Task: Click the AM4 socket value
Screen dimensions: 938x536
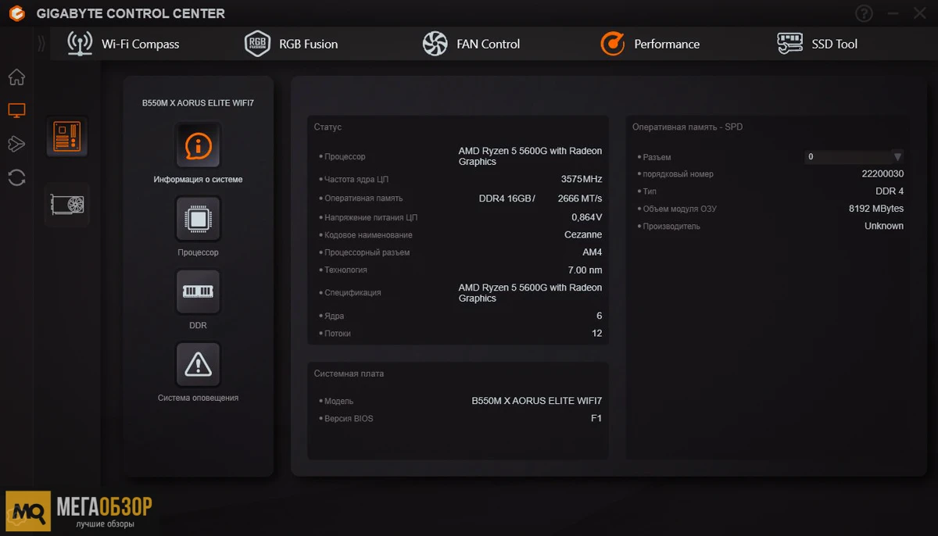Action: [593, 252]
